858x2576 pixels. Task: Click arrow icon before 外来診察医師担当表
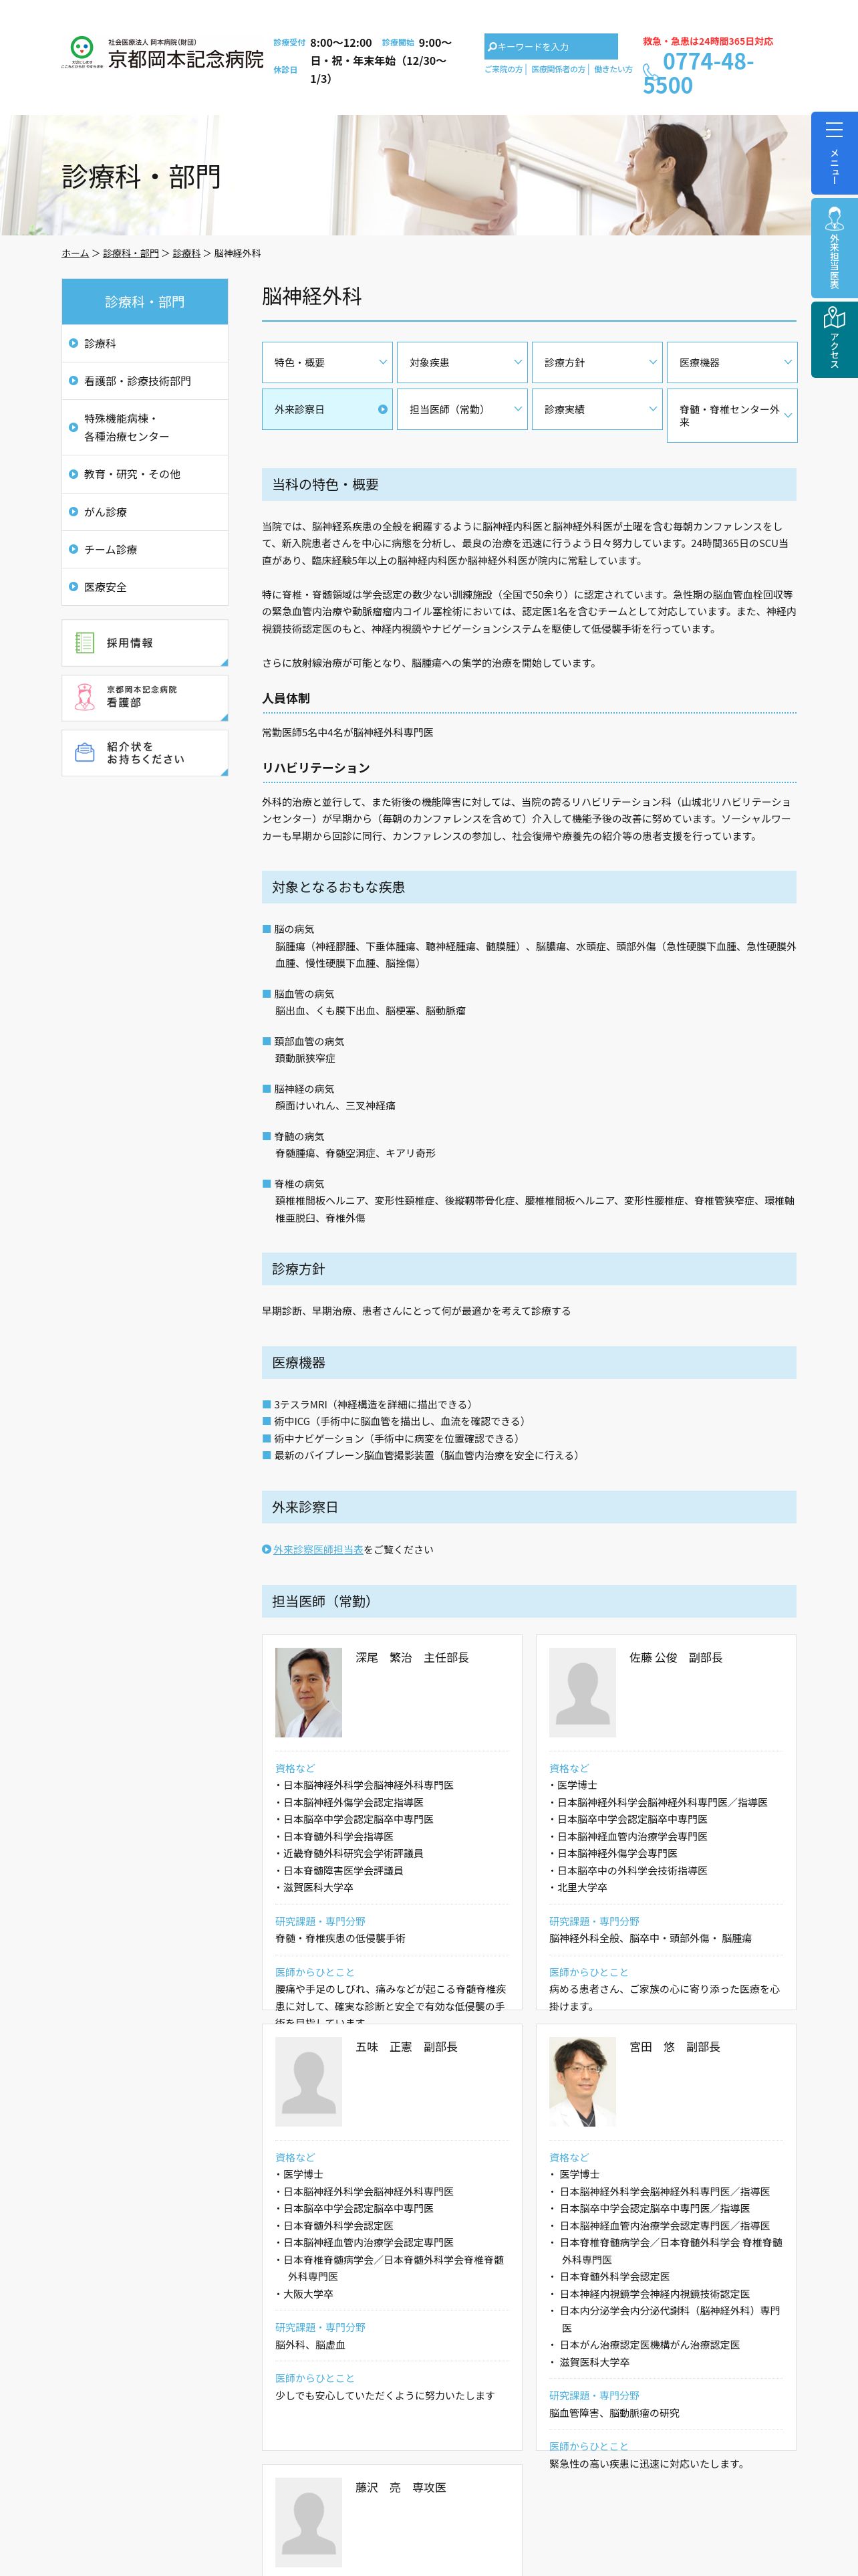click(267, 1549)
